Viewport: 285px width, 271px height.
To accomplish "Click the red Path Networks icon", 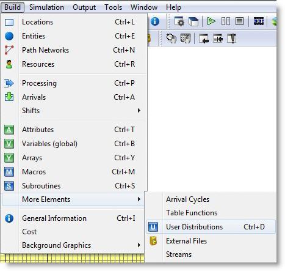I will 9,50.
